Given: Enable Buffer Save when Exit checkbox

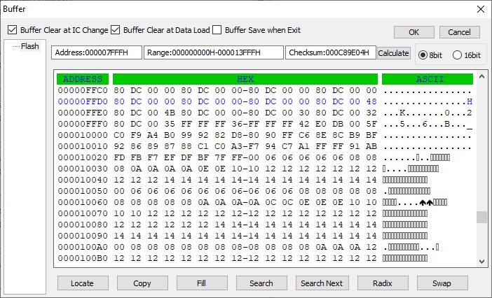Looking at the screenshot, I should click(x=217, y=30).
